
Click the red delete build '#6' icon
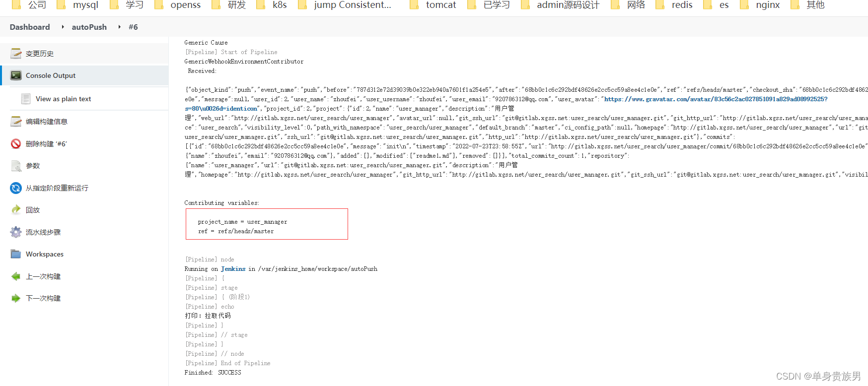click(16, 143)
